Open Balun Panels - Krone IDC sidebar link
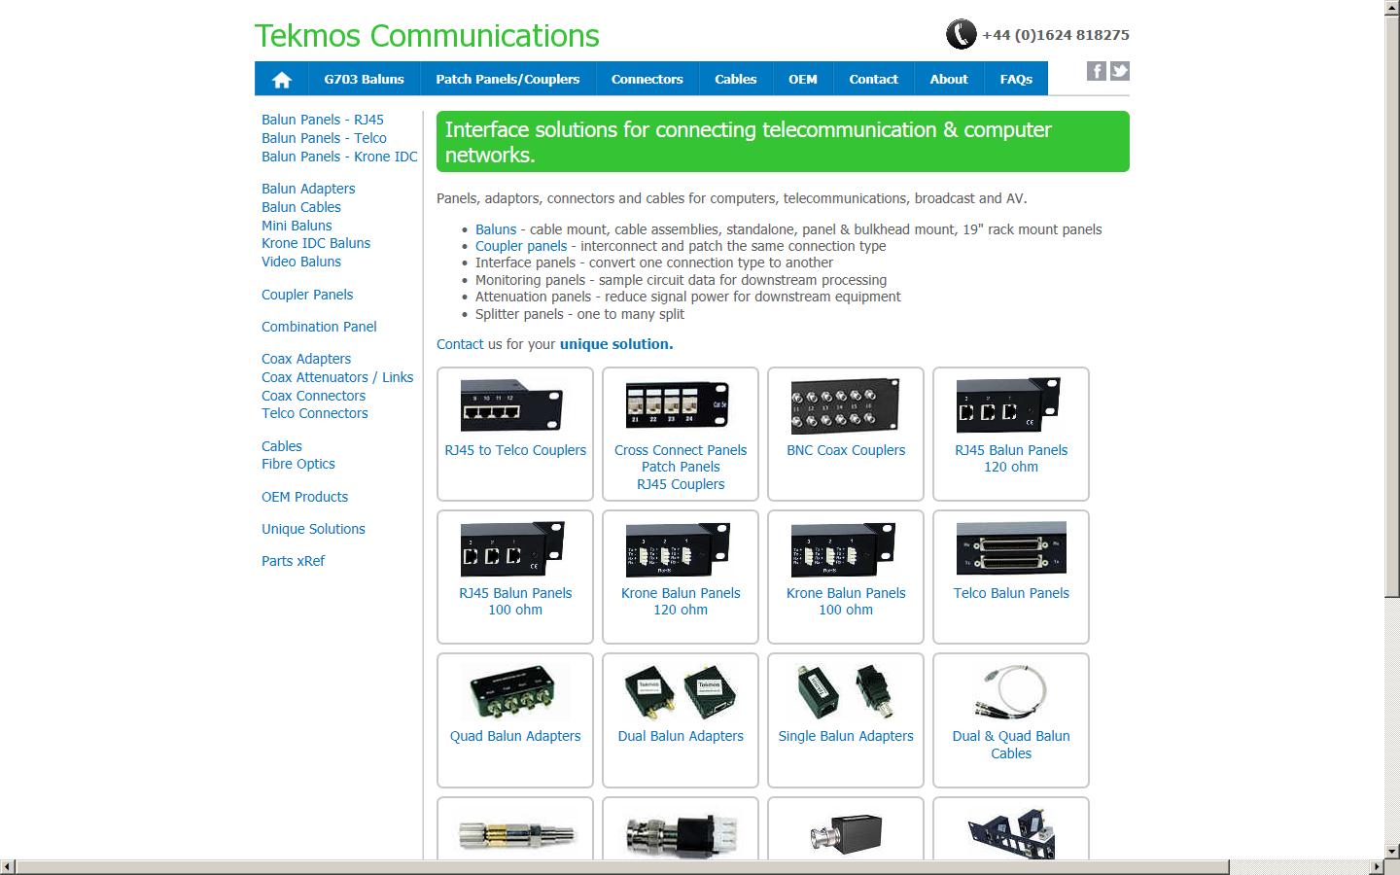Screen dimensions: 1400x875 pyautogui.click(x=339, y=157)
